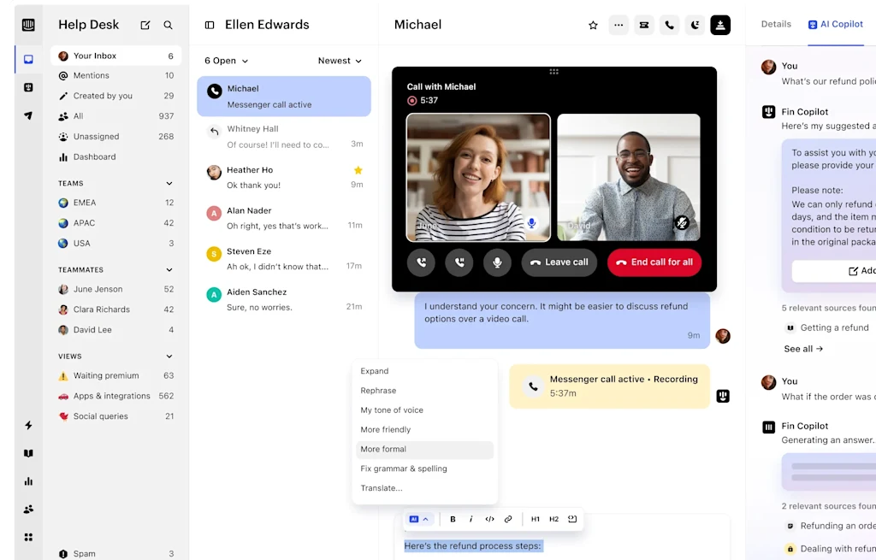876x560 pixels.
Task: Choose Fix grammar & spelling
Action: click(x=424, y=469)
